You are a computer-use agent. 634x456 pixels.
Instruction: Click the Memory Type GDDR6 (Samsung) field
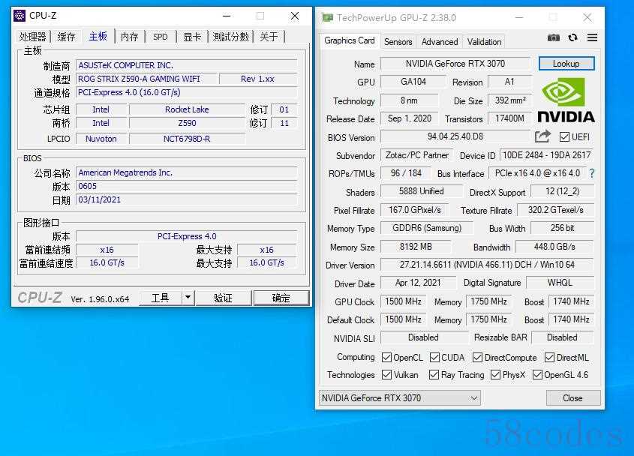tap(427, 229)
